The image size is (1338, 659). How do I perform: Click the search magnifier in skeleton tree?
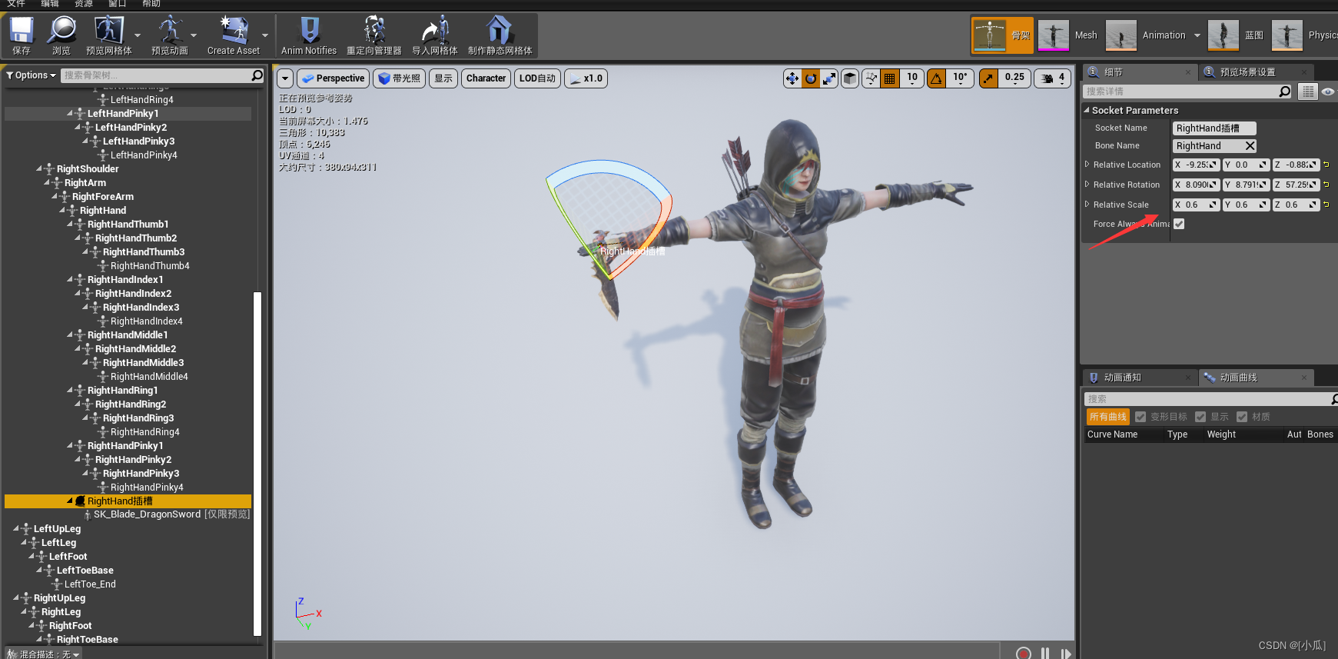point(257,75)
